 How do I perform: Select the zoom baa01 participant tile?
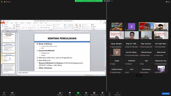tap(132, 27)
